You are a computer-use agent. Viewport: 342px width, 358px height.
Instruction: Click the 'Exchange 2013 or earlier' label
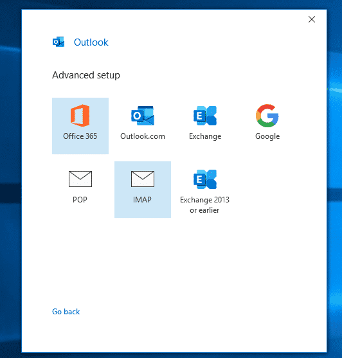pos(204,205)
